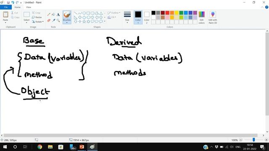
Task: Choose the Cloud callout shape
Action: 101,21
